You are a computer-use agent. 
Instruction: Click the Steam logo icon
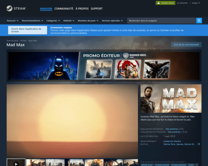[x=9, y=8]
